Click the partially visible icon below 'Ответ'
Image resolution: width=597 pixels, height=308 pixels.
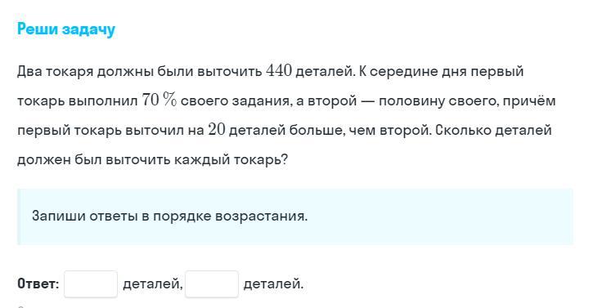click(x=21, y=306)
